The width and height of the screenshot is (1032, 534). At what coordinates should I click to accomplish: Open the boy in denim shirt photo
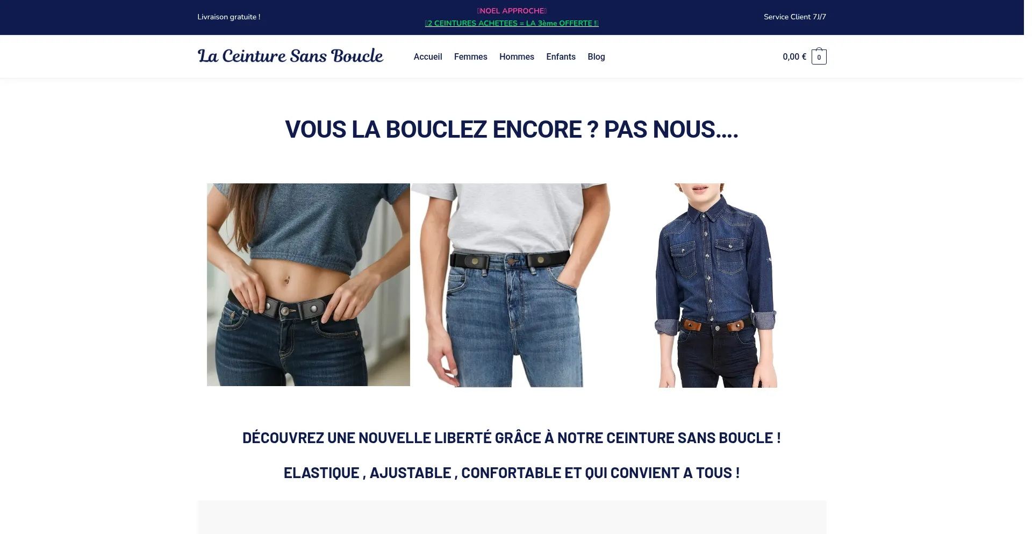(715, 285)
